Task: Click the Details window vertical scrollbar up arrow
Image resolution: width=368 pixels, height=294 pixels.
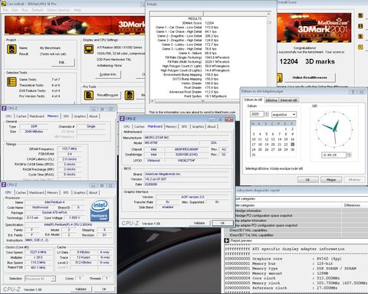Action: click(x=269, y=14)
